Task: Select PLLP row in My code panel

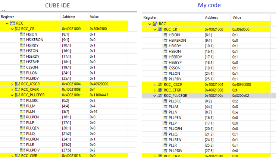Action: coord(206,123)
